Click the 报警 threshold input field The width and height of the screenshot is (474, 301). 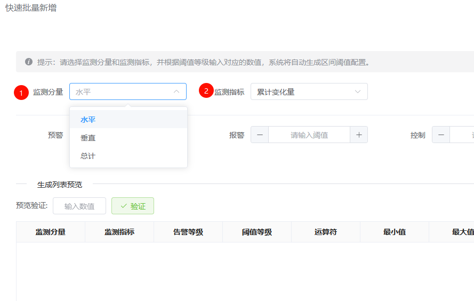pos(309,135)
